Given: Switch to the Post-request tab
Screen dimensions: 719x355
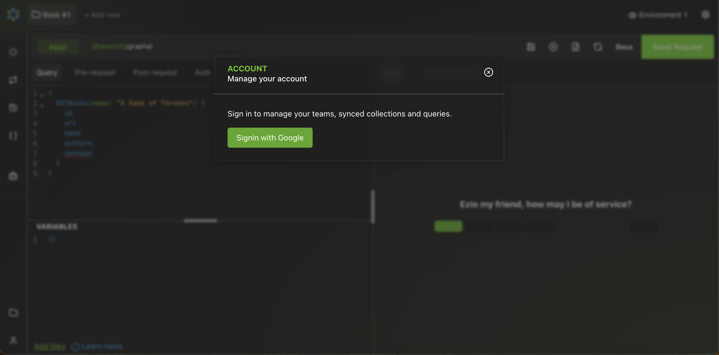Looking at the screenshot, I should [155, 73].
